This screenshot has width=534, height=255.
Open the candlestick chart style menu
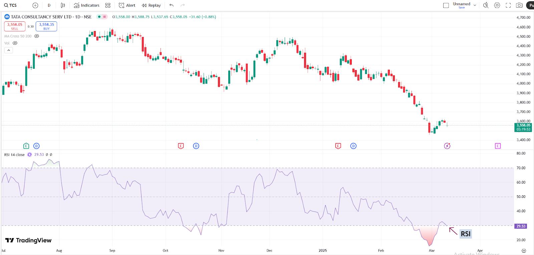63,5
